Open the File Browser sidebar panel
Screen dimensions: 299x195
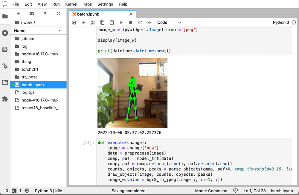pos(5,16)
